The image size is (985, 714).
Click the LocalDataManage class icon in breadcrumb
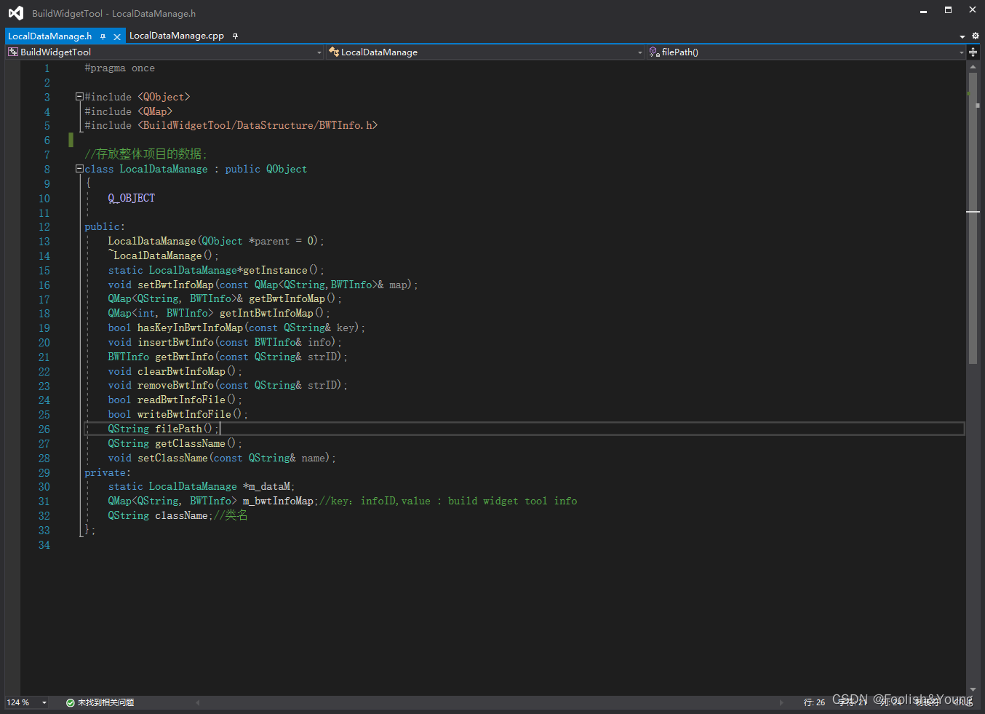pos(334,52)
